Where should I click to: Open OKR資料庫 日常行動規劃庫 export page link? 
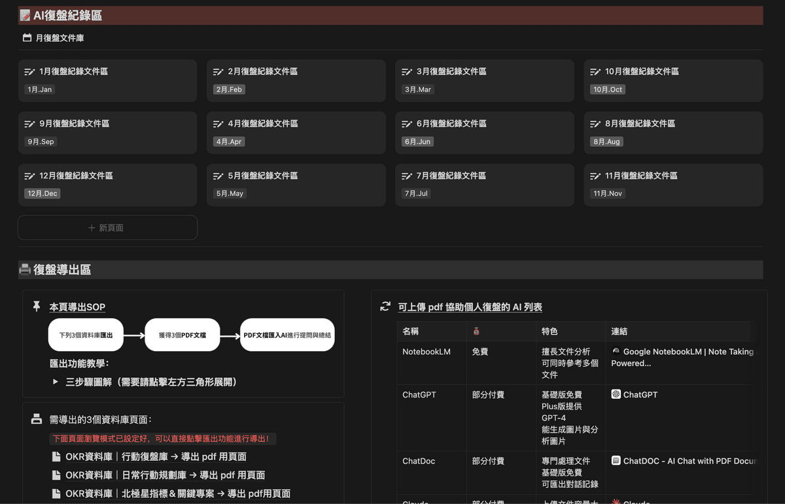[165, 475]
